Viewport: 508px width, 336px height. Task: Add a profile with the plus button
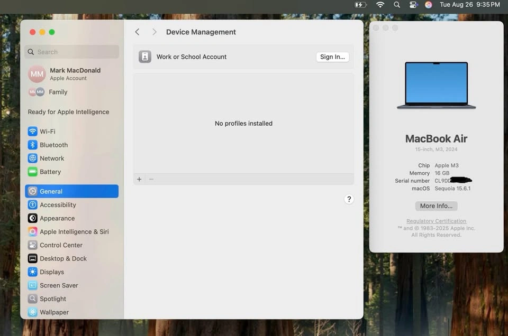(x=139, y=180)
